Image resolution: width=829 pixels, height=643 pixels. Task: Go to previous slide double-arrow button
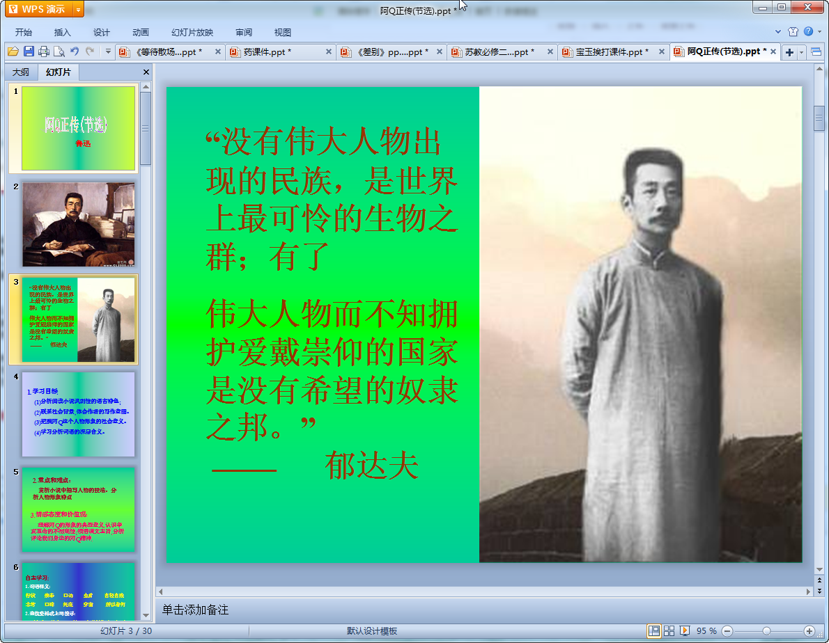[x=819, y=580]
